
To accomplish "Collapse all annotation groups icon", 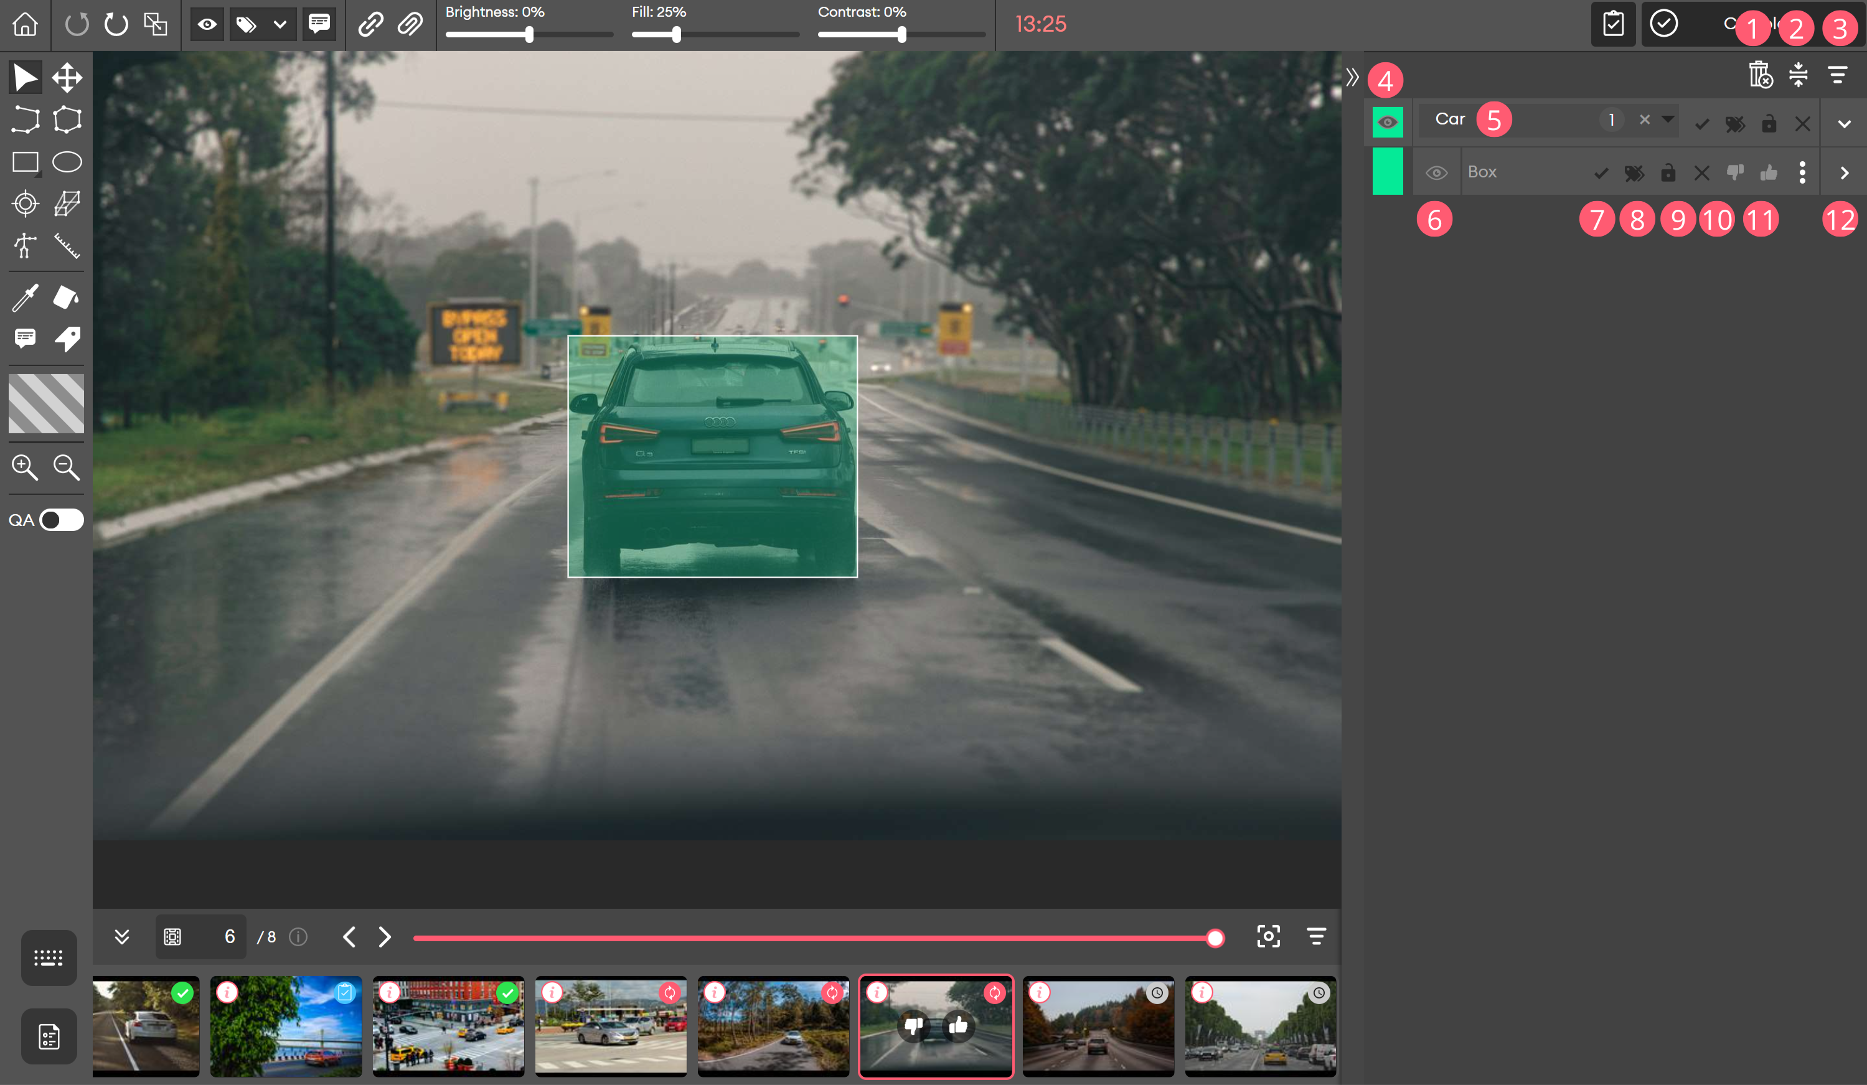I will click(1798, 75).
